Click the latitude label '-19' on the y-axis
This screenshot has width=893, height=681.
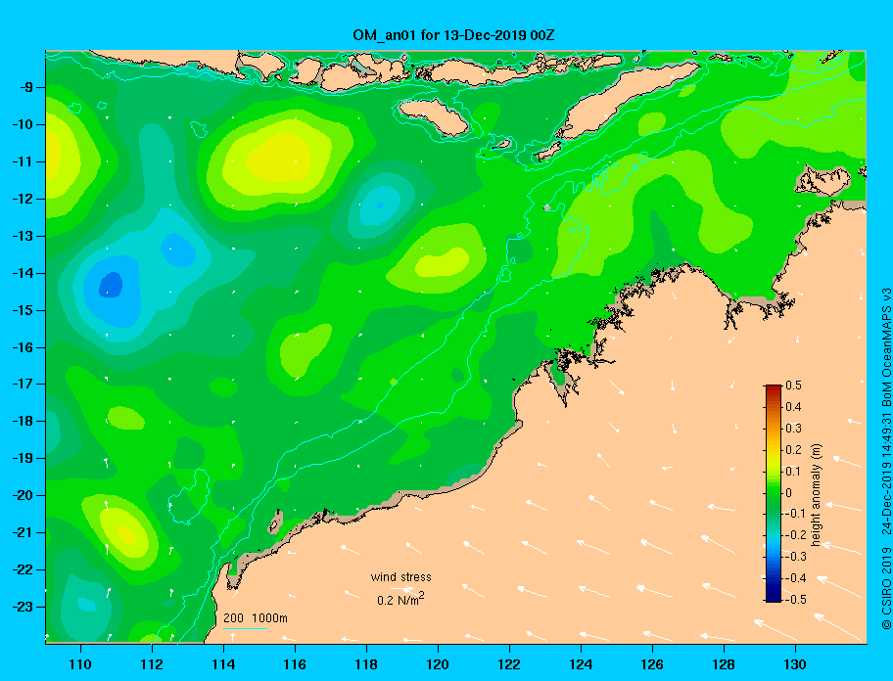23,458
